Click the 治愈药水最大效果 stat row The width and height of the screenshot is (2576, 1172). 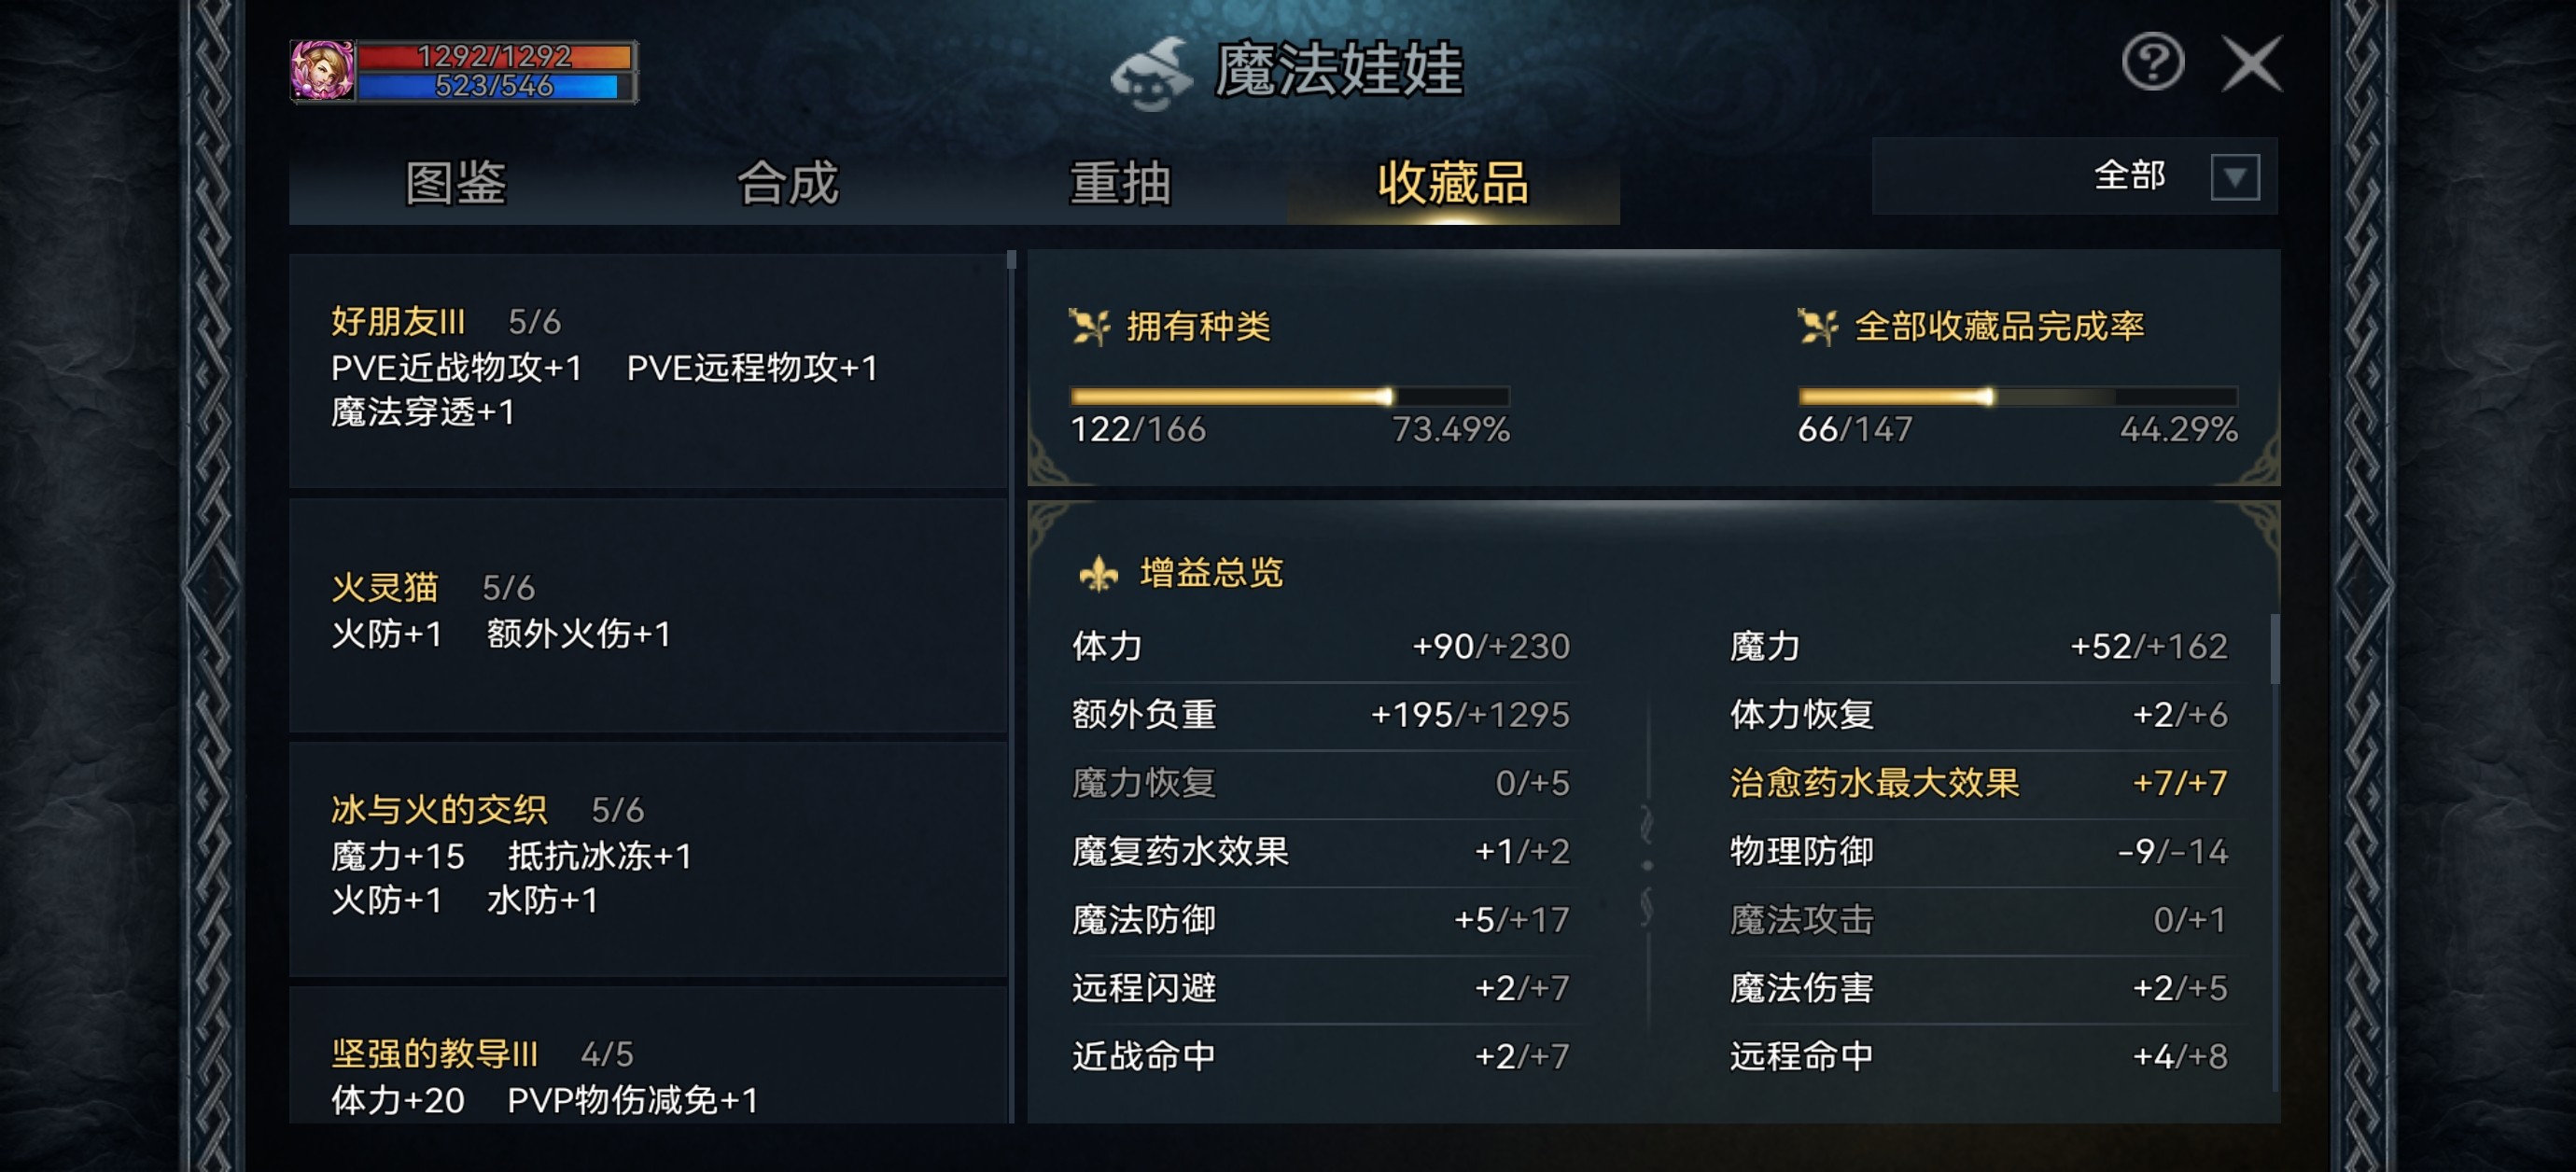click(1977, 783)
